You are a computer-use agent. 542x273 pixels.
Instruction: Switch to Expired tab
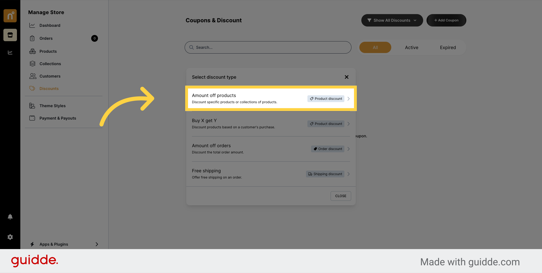(x=448, y=47)
